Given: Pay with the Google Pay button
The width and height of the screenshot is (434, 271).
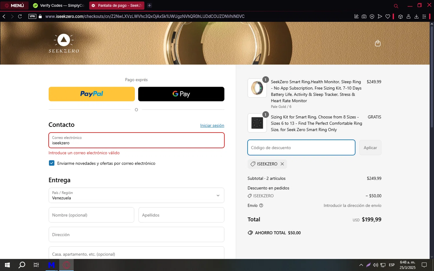Looking at the screenshot, I should pos(181,94).
